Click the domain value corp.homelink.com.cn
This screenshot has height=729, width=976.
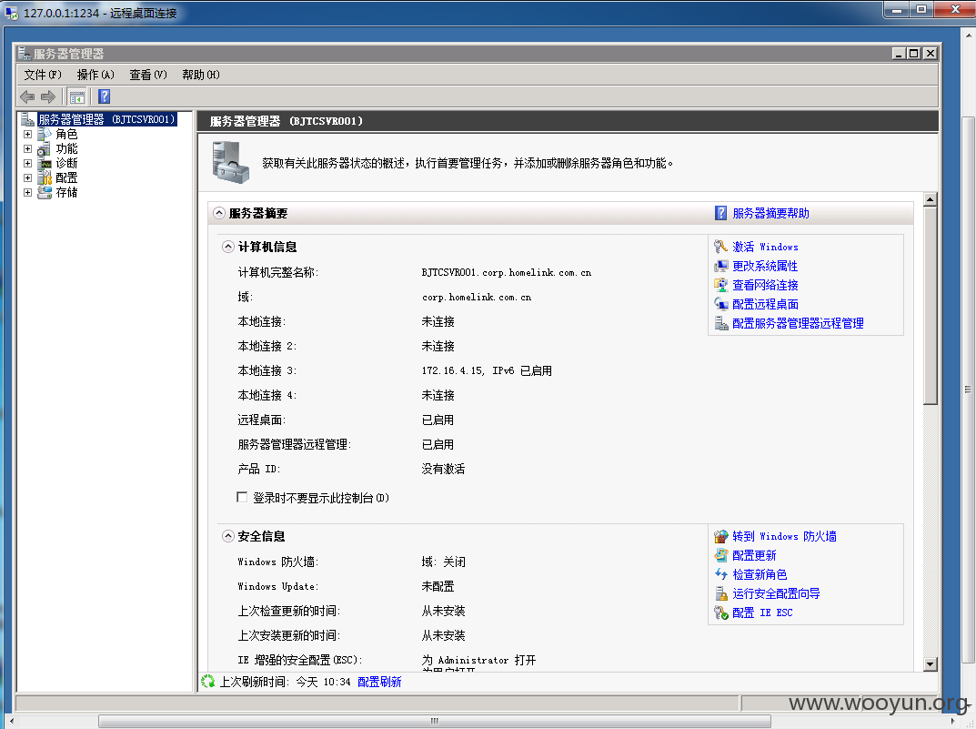[x=477, y=297]
